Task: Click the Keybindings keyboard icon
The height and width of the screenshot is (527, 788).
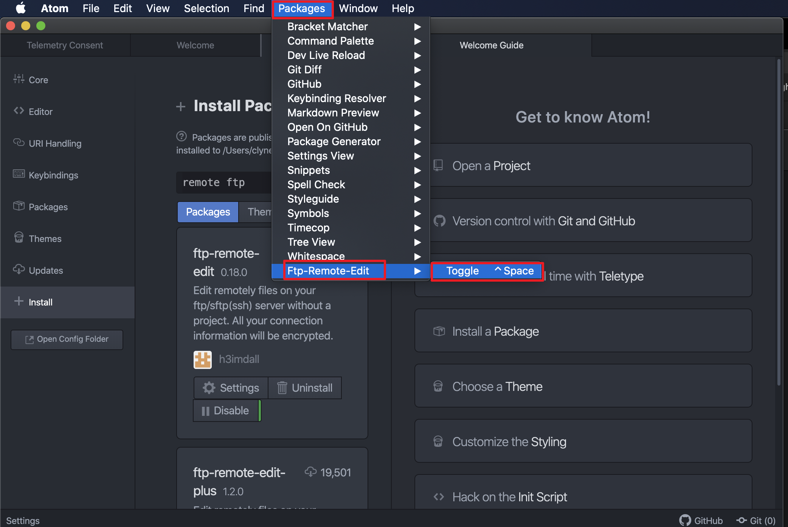Action: coord(19,174)
